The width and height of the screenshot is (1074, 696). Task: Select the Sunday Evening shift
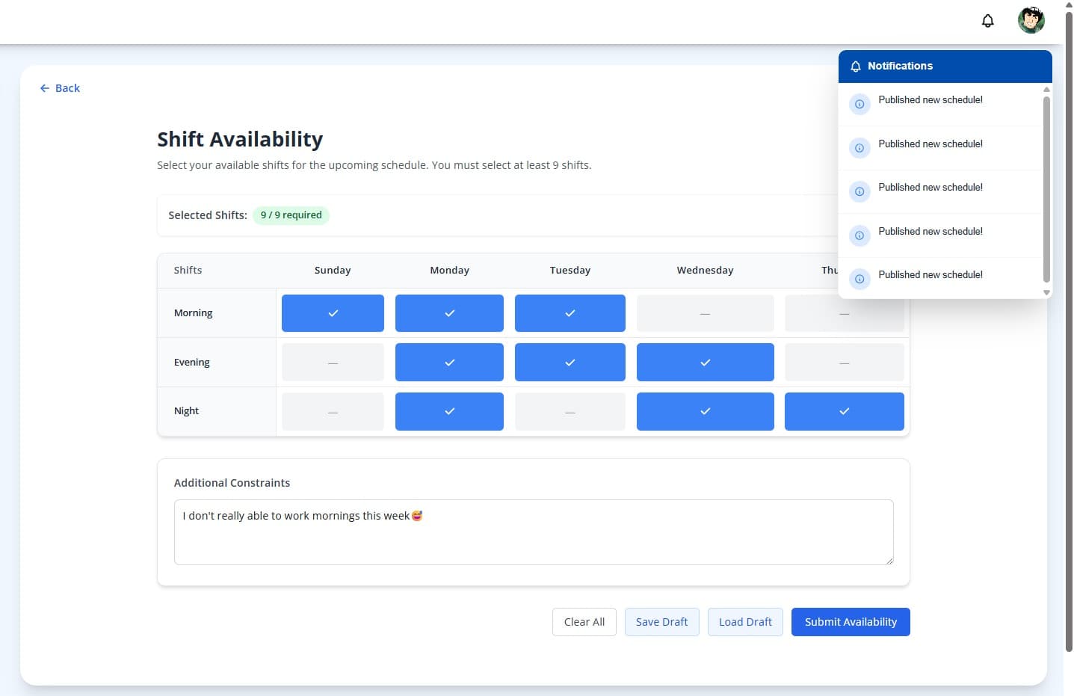pos(333,363)
